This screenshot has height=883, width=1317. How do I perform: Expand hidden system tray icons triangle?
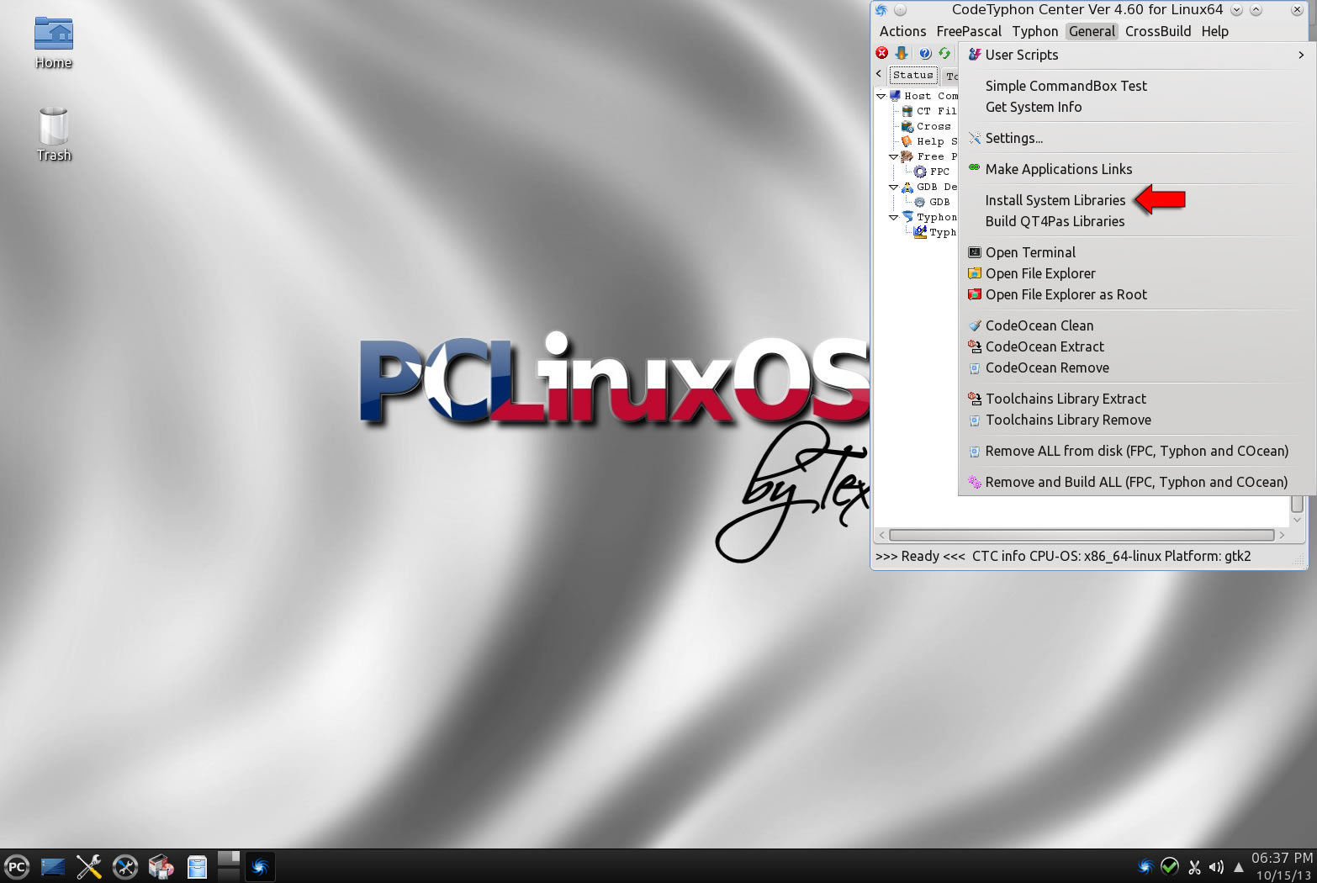point(1238,867)
